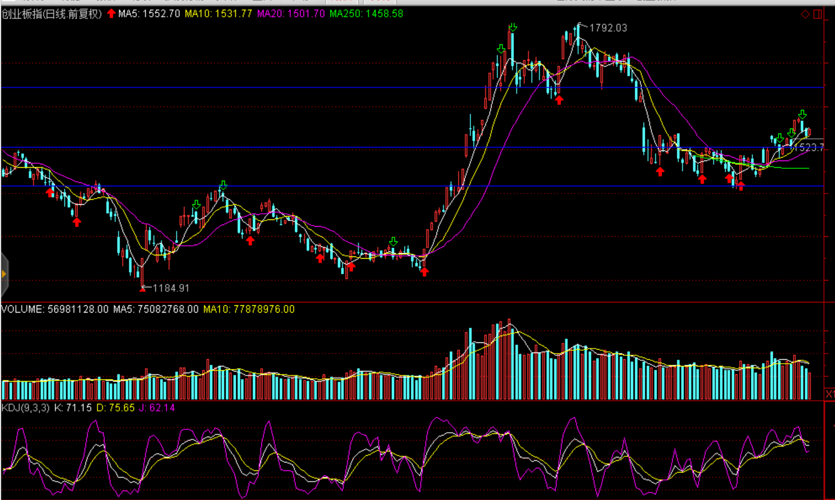Click the 创业板指(日线.前复权) chart title
Viewport: 835px width, 500px height.
point(52,13)
